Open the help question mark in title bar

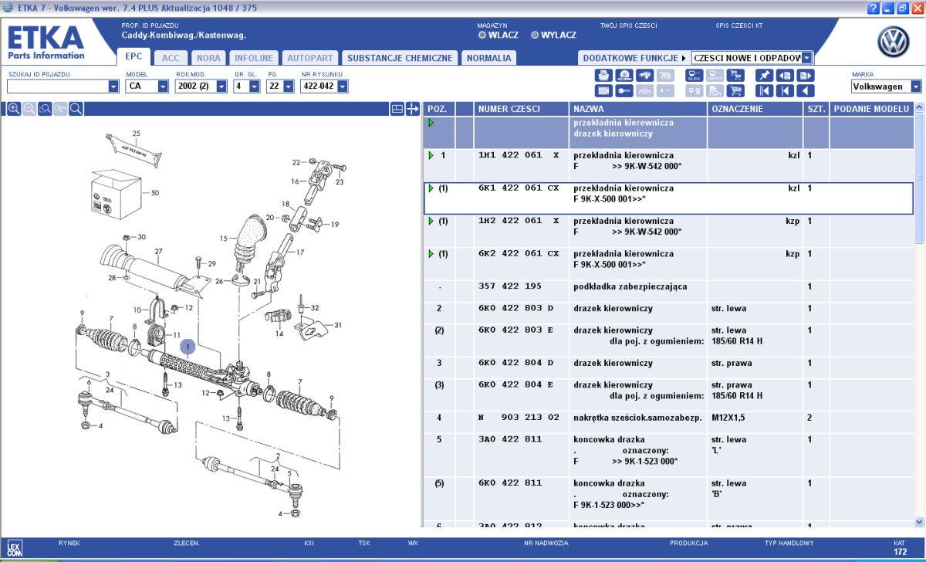[x=874, y=8]
